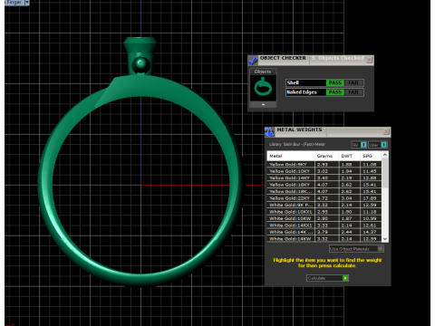Select the White Gold:10KW row
This screenshot has height=326, width=435.
coord(324,218)
